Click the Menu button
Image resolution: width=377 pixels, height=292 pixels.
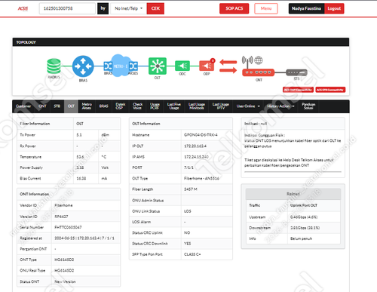click(266, 8)
